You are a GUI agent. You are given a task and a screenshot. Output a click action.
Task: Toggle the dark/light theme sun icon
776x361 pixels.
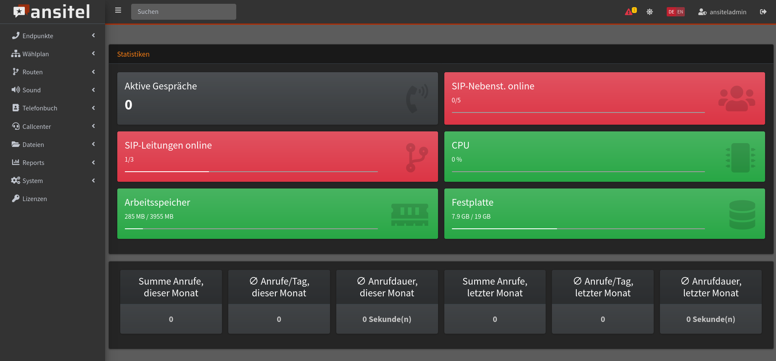coord(649,12)
